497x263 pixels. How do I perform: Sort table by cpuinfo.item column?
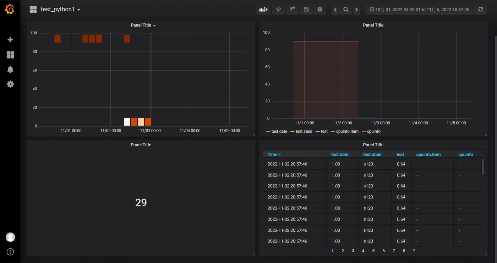click(x=428, y=155)
